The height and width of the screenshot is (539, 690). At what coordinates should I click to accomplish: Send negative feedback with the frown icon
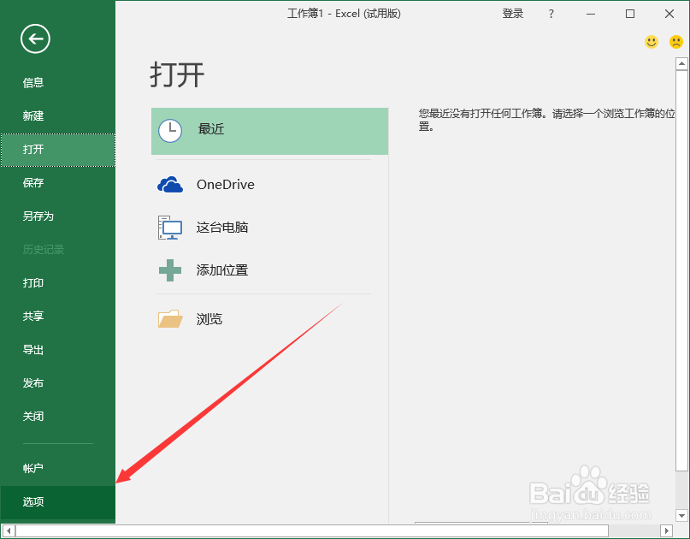675,41
